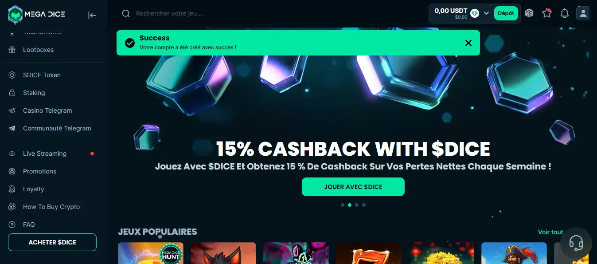Click the JOUER AVEC $DICE button

[x=353, y=187]
